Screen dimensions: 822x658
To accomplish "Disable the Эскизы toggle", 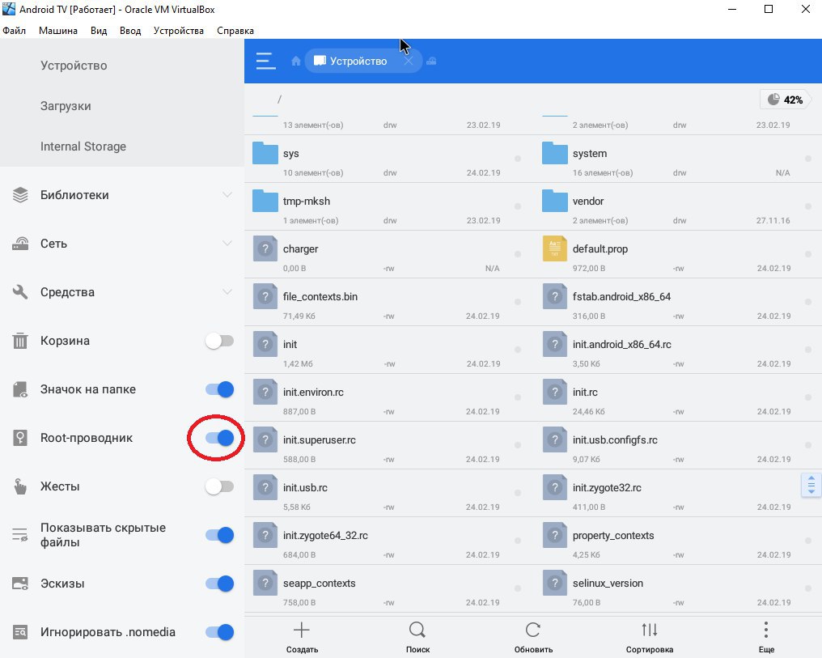I will [x=219, y=584].
